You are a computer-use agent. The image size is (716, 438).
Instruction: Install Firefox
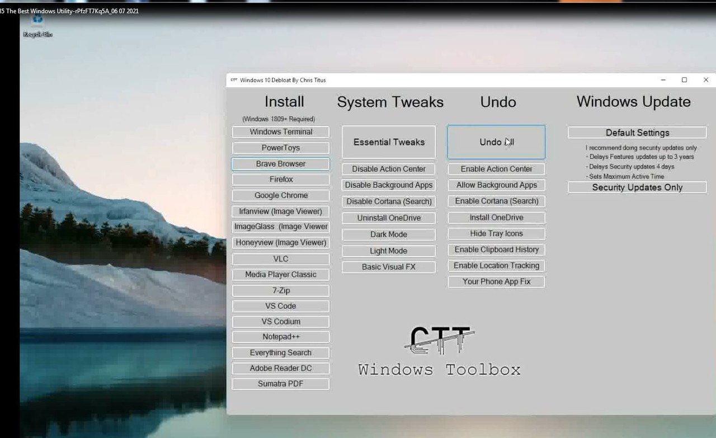coord(281,180)
